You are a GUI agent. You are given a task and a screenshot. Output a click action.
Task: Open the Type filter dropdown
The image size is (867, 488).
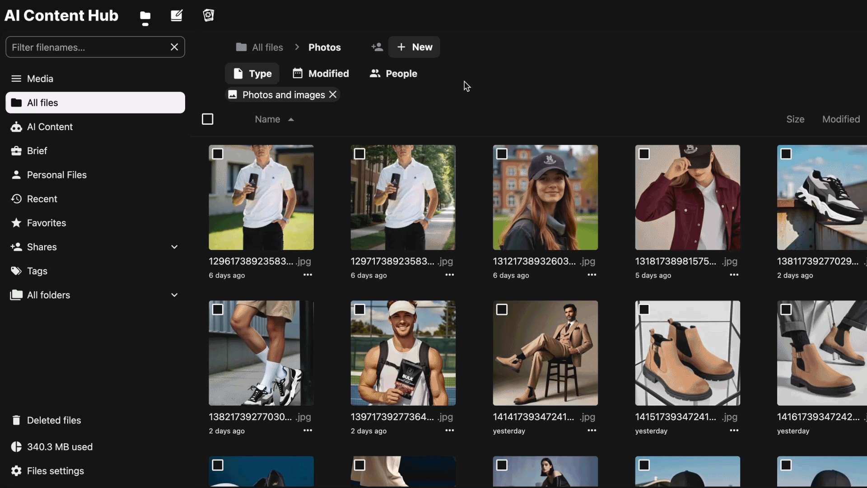point(252,74)
